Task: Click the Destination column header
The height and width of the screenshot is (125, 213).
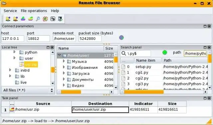Action: coord(100,104)
